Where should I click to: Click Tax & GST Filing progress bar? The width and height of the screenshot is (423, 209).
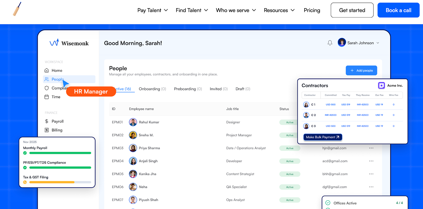[60, 182]
